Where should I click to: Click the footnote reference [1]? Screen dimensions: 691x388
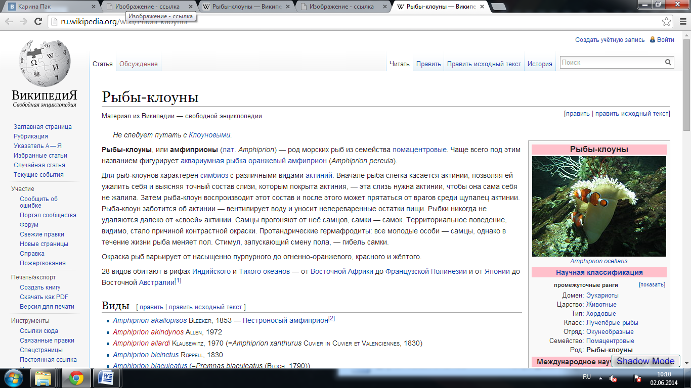tap(178, 280)
